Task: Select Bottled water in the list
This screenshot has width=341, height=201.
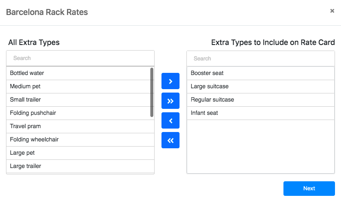Action: tap(78, 73)
